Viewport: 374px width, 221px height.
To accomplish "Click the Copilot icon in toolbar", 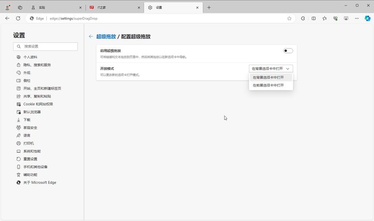I will [x=367, y=18].
